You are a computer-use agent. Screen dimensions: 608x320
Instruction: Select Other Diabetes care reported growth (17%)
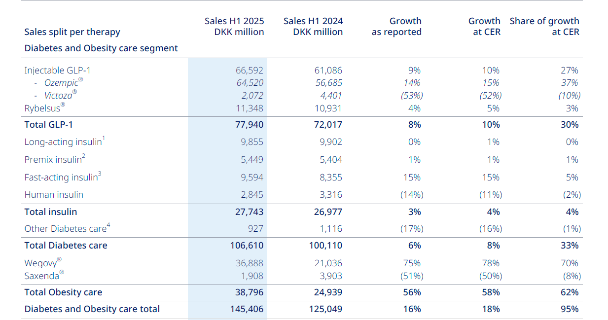point(412,229)
